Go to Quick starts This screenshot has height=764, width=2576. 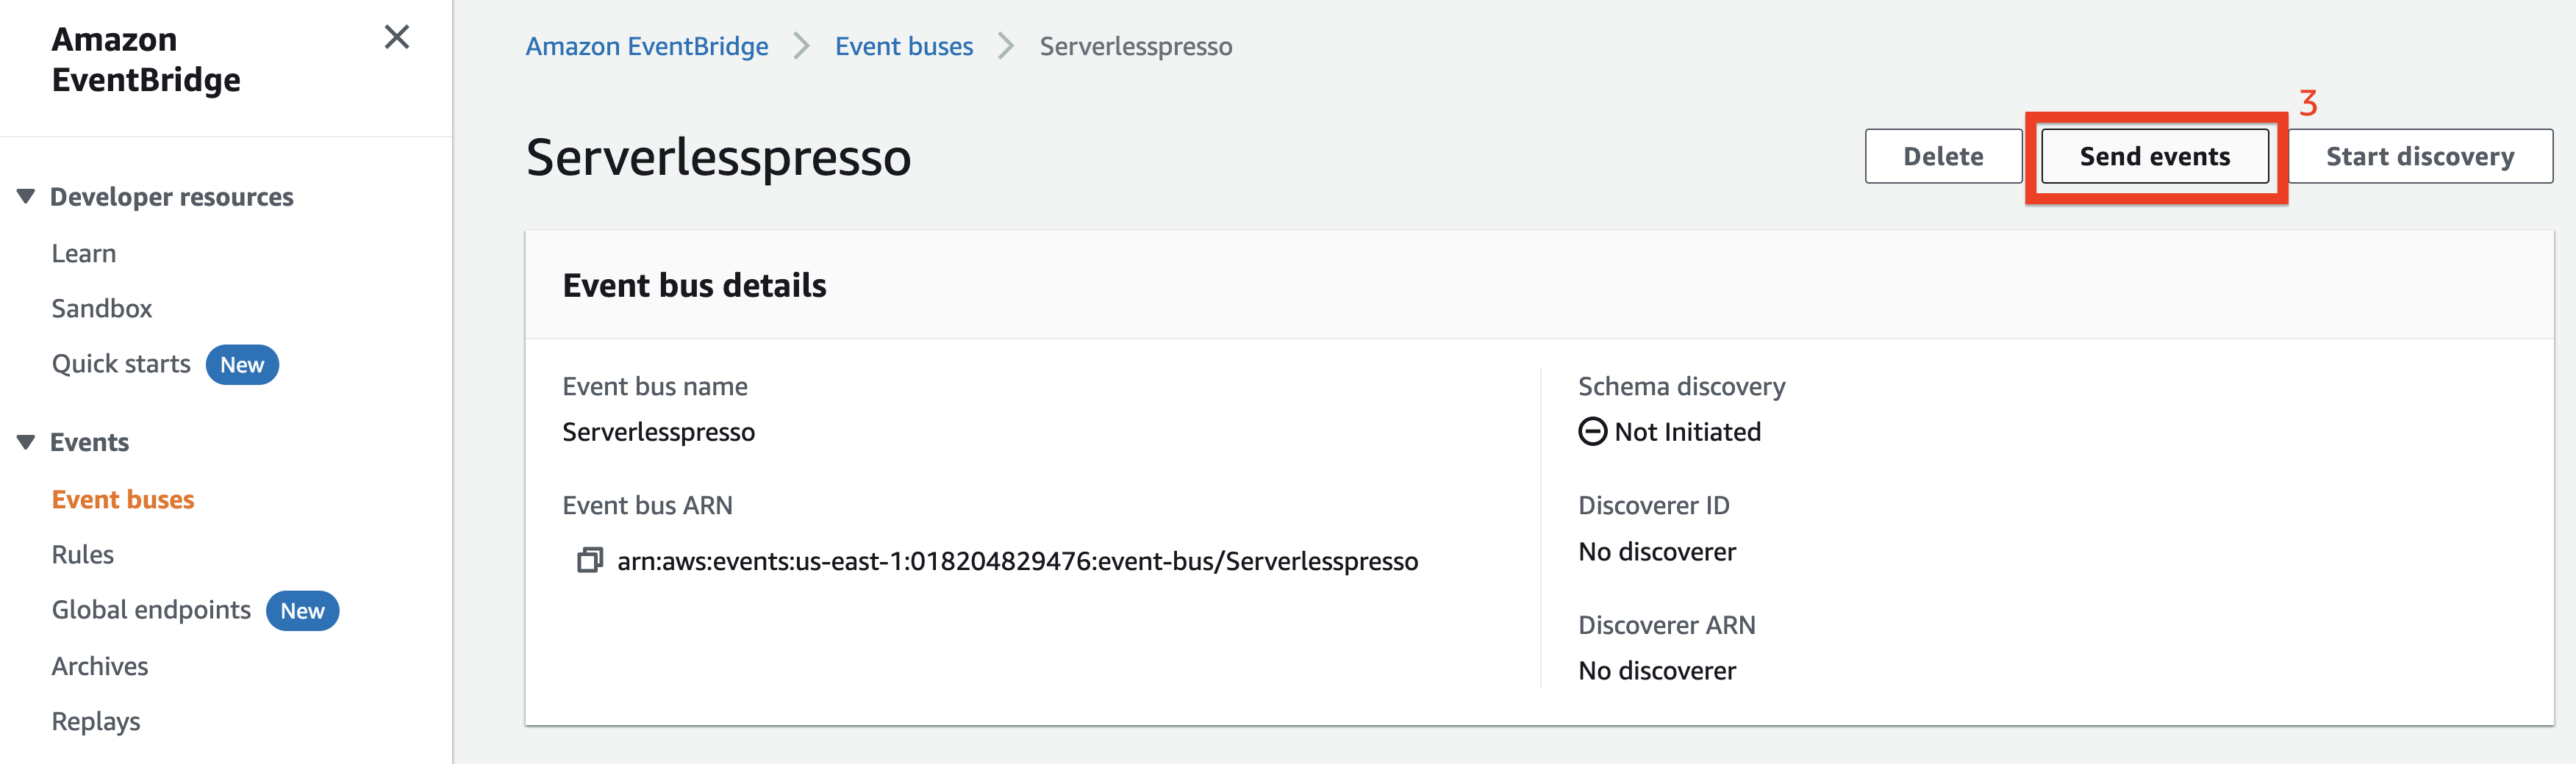pos(121,364)
